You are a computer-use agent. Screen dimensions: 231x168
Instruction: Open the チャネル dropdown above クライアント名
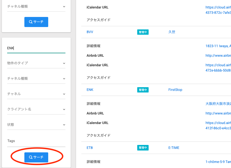click(36, 94)
